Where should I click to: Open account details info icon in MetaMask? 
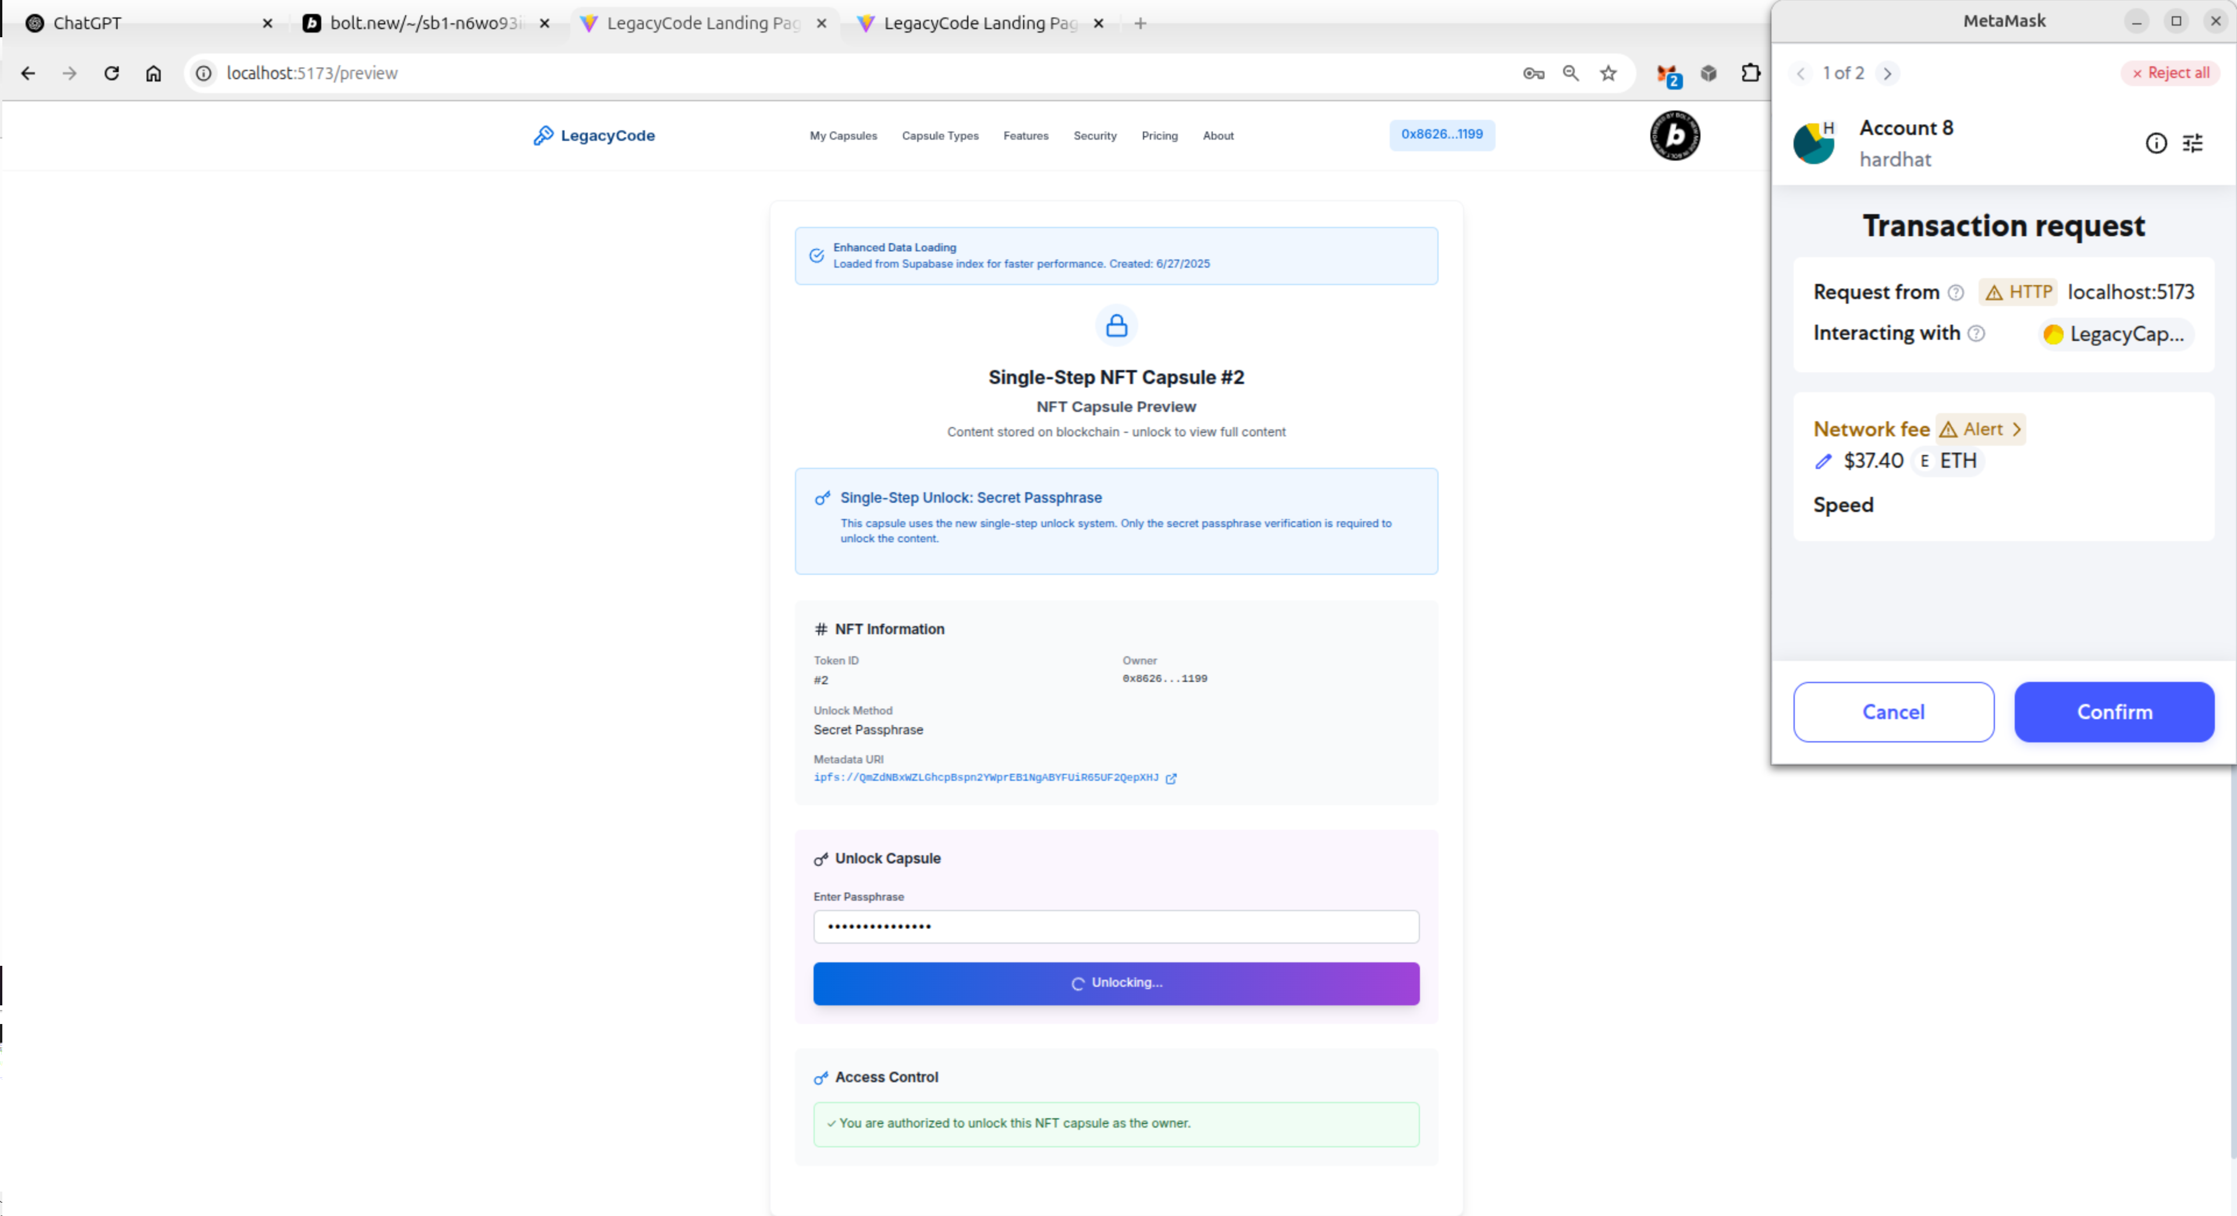[2156, 143]
